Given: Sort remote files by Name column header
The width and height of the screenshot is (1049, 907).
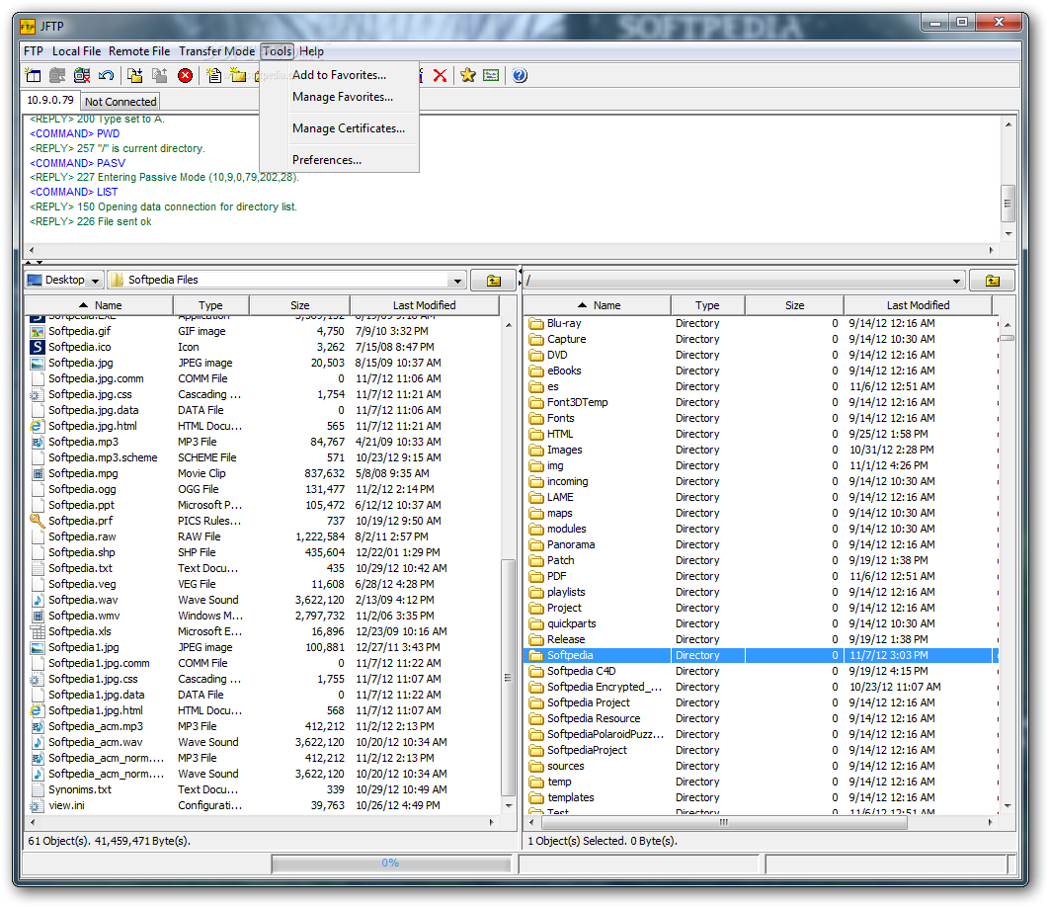Looking at the screenshot, I should pos(599,305).
